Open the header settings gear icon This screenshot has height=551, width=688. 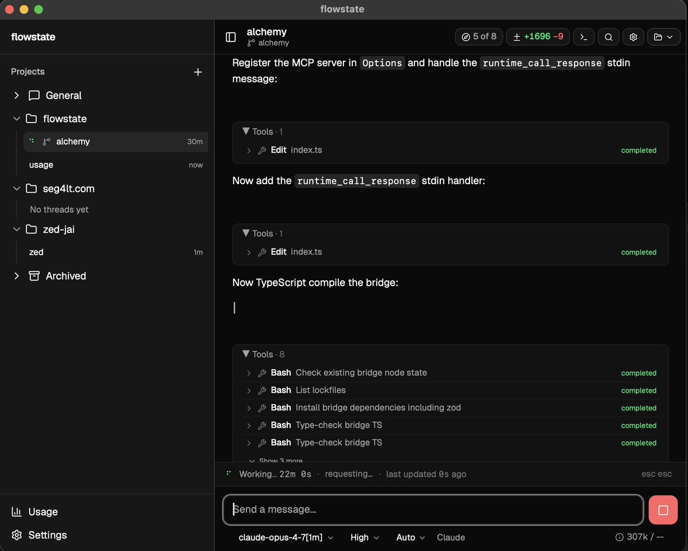point(634,37)
